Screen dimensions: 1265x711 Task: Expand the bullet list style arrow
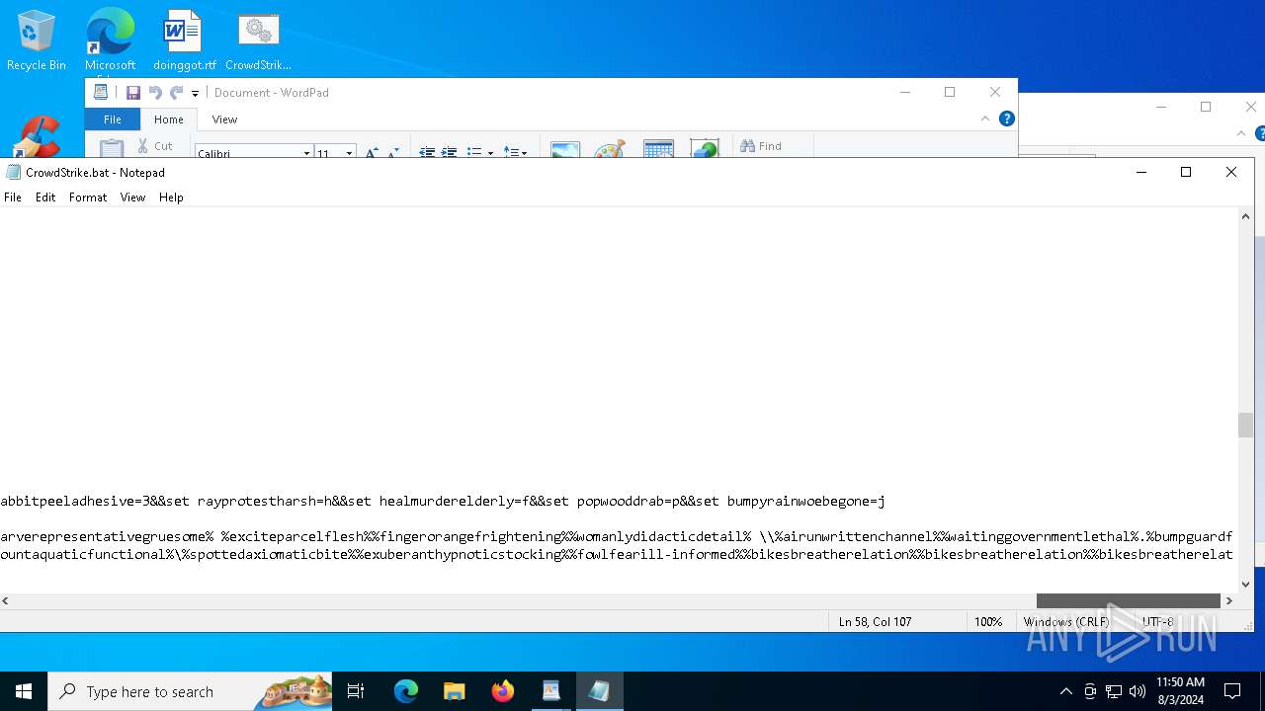pos(490,153)
